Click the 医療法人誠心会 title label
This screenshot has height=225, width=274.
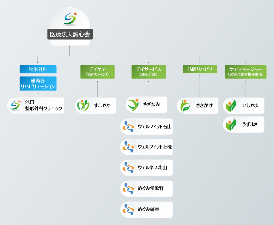[70, 34]
